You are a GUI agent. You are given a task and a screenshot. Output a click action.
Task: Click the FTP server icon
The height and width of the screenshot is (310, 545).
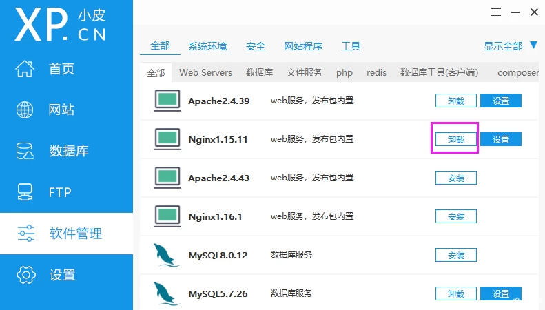pyautogui.click(x=25, y=192)
